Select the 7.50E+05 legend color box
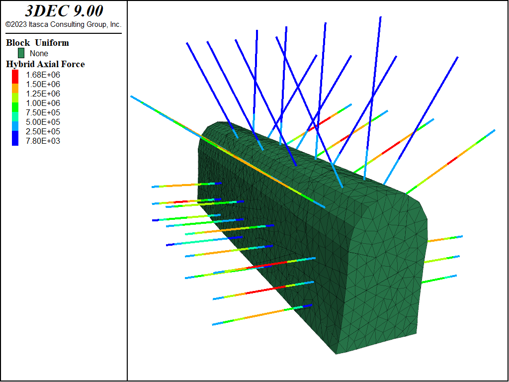This screenshot has height=382, width=509. tap(15, 112)
